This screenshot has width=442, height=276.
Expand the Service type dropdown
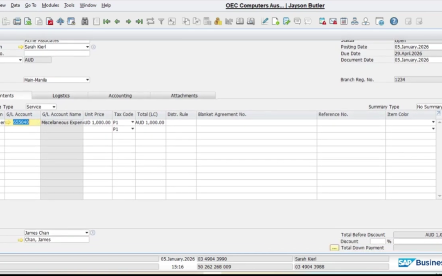(x=54, y=107)
